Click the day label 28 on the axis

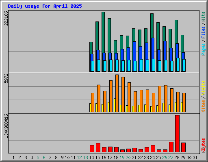click(x=177, y=158)
